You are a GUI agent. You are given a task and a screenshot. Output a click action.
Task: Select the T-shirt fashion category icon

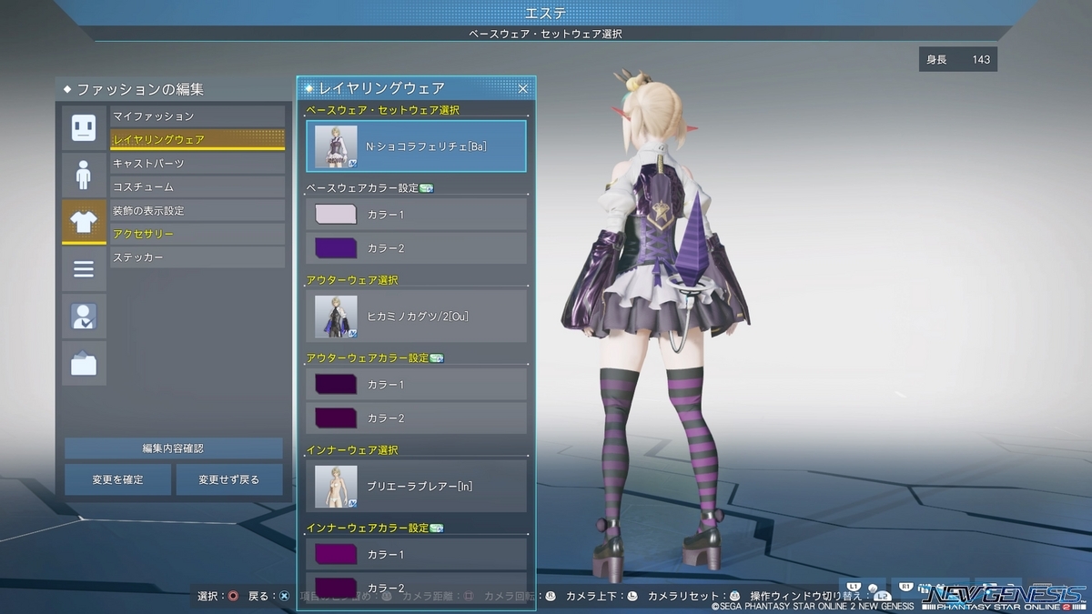84,221
